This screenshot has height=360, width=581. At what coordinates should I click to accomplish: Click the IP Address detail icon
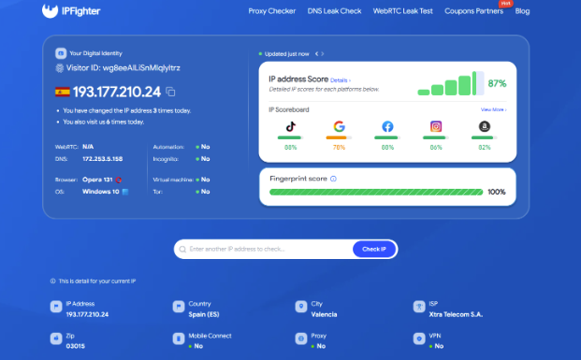click(x=56, y=307)
